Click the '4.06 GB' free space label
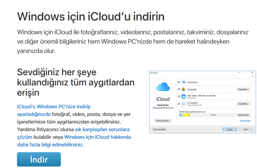257x168 pixels. [x=213, y=115]
